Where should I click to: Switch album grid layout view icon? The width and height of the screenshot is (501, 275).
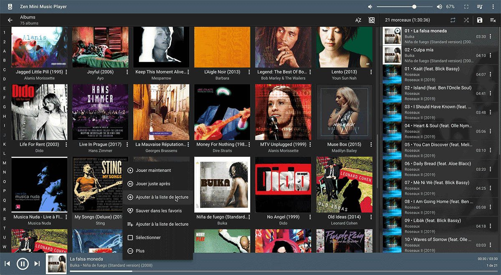[x=372, y=20]
